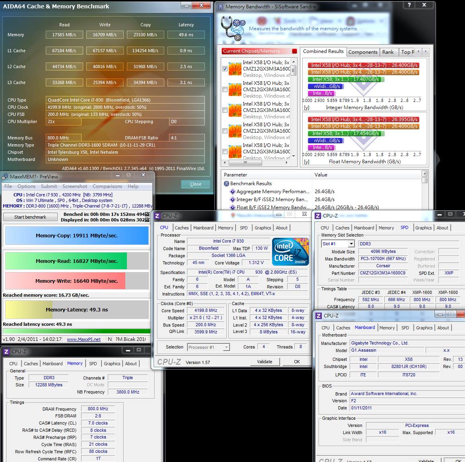
Task: Click the Sandra results list horizontal left arrow
Action: tap(225, 162)
